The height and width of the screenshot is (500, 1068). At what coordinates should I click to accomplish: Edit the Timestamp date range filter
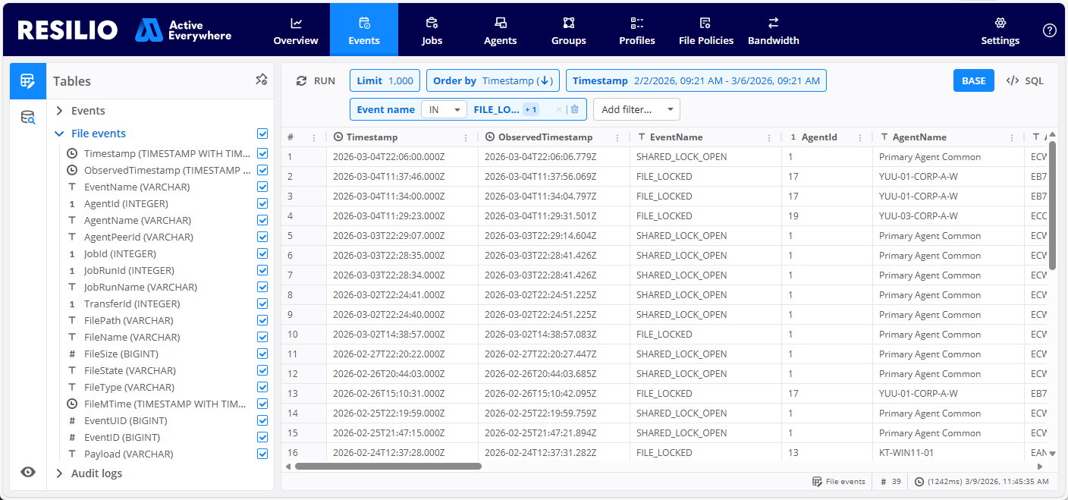(696, 80)
